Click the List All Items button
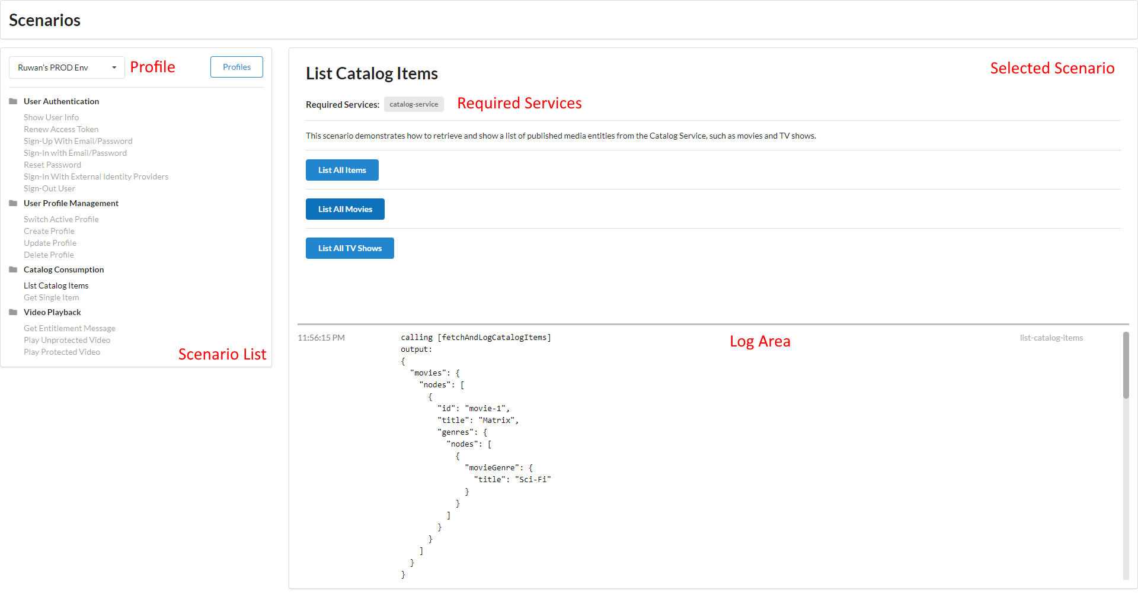Image resolution: width=1138 pixels, height=600 pixels. 342,170
